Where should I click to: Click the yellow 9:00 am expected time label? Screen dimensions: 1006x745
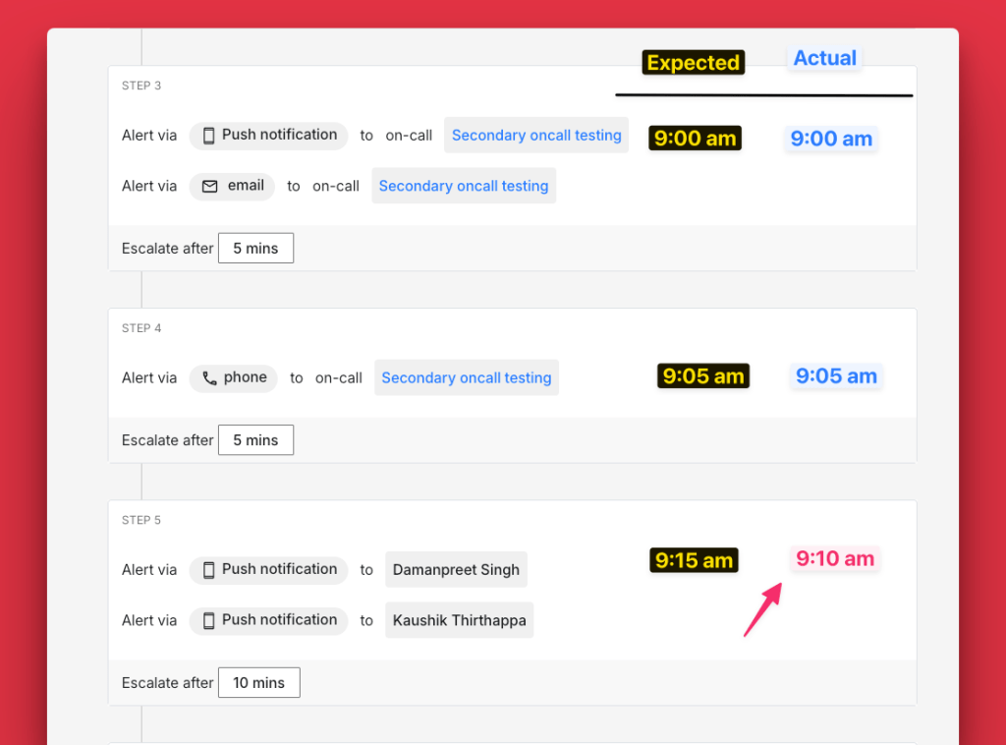(x=695, y=139)
